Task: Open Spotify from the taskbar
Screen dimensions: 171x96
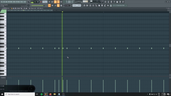Action: point(42,94)
